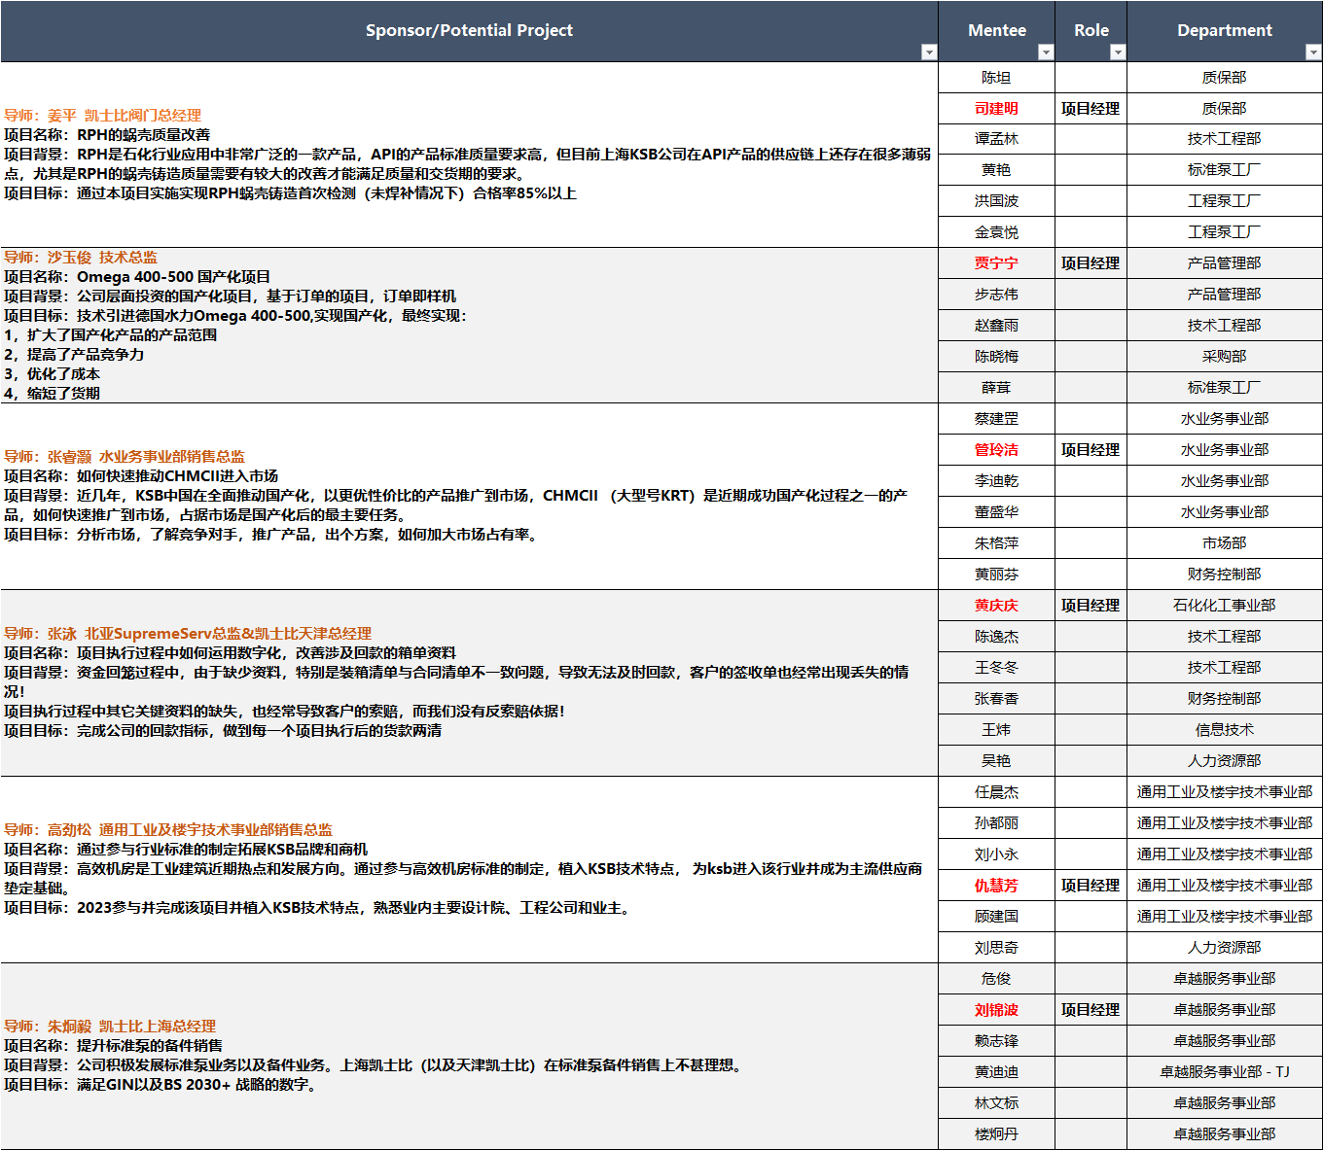Image resolution: width=1323 pixels, height=1150 pixels.
Task: Select department cell '卓越服务事业部 - TJ'
Action: tap(1225, 1072)
